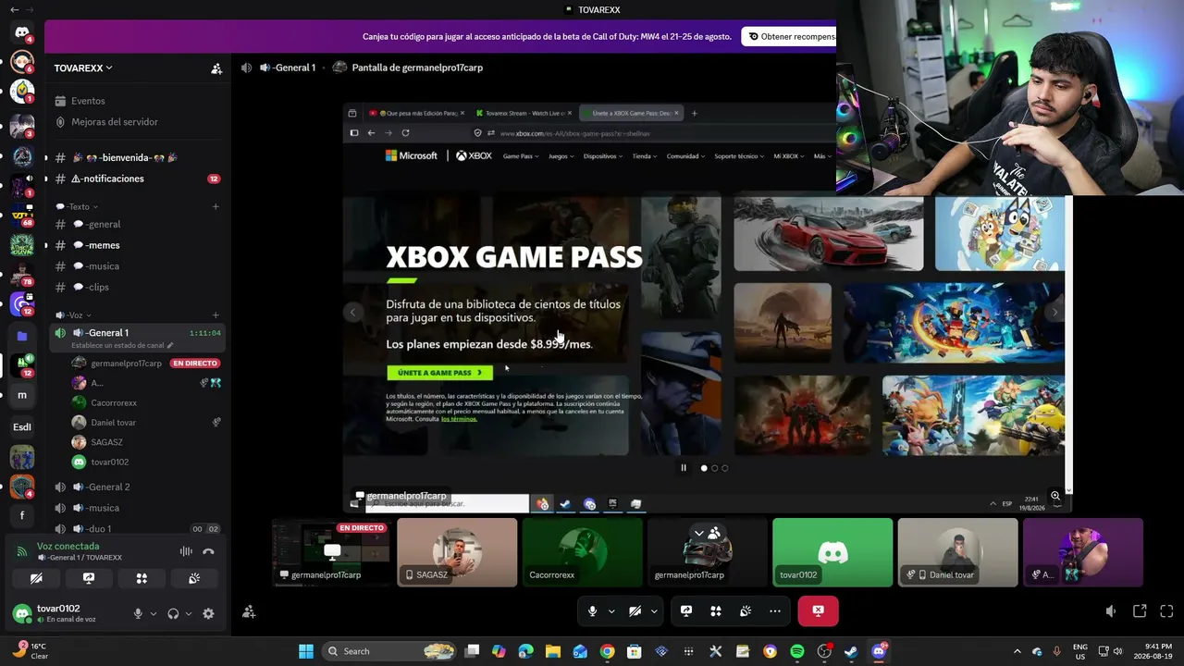
Task: Adjust stream volume speaker icon
Action: [1111, 611]
